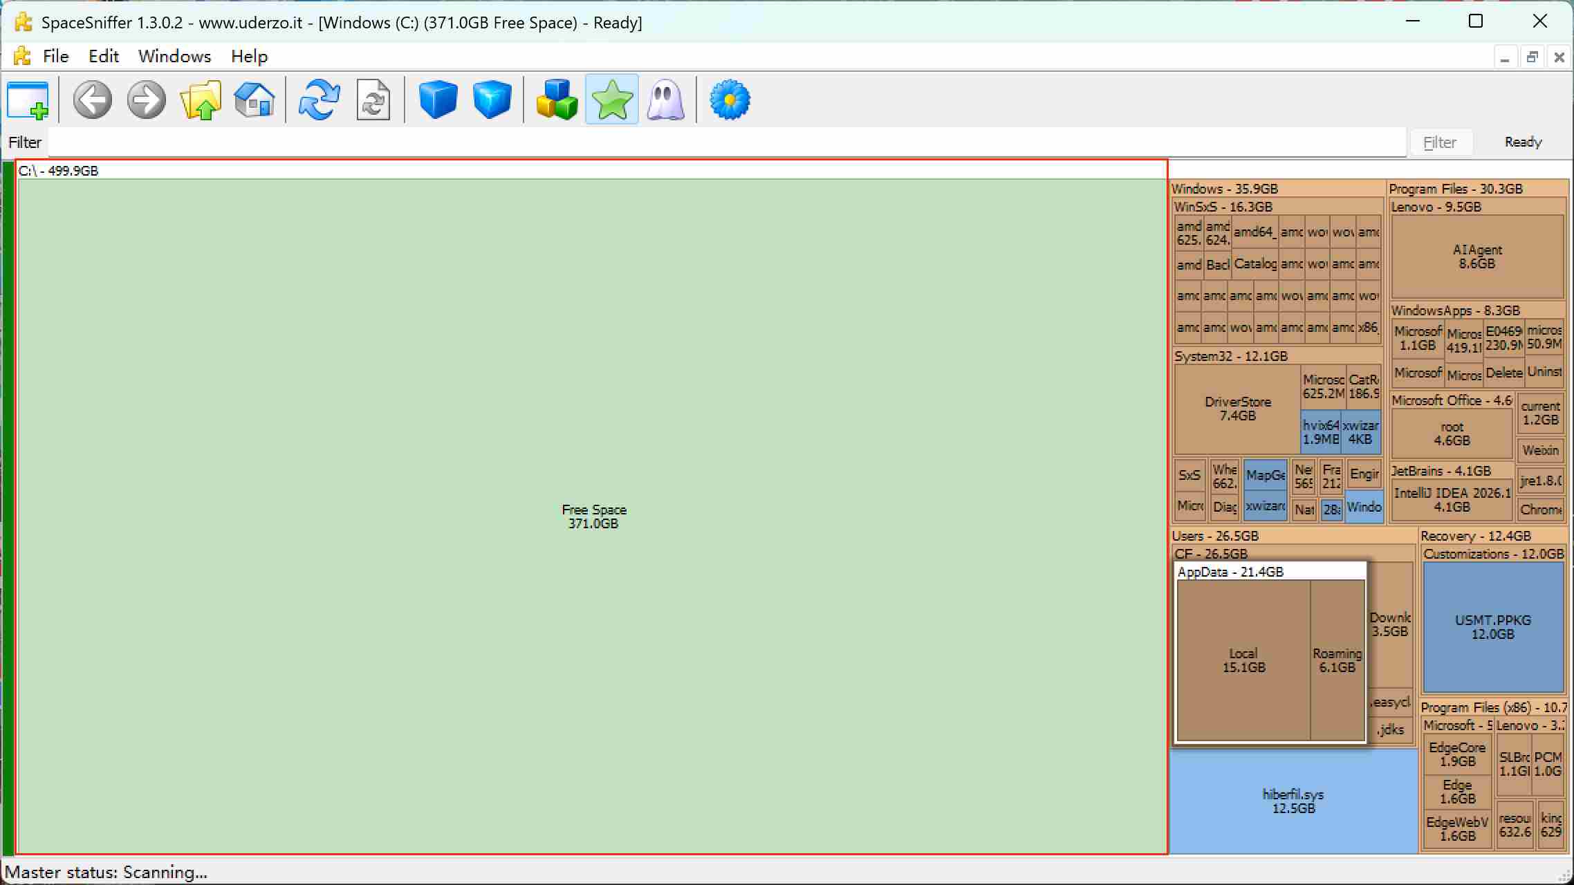Expand the AIAgent 8.6GB folder block
Viewport: 1574px width, 885px height.
[1477, 257]
